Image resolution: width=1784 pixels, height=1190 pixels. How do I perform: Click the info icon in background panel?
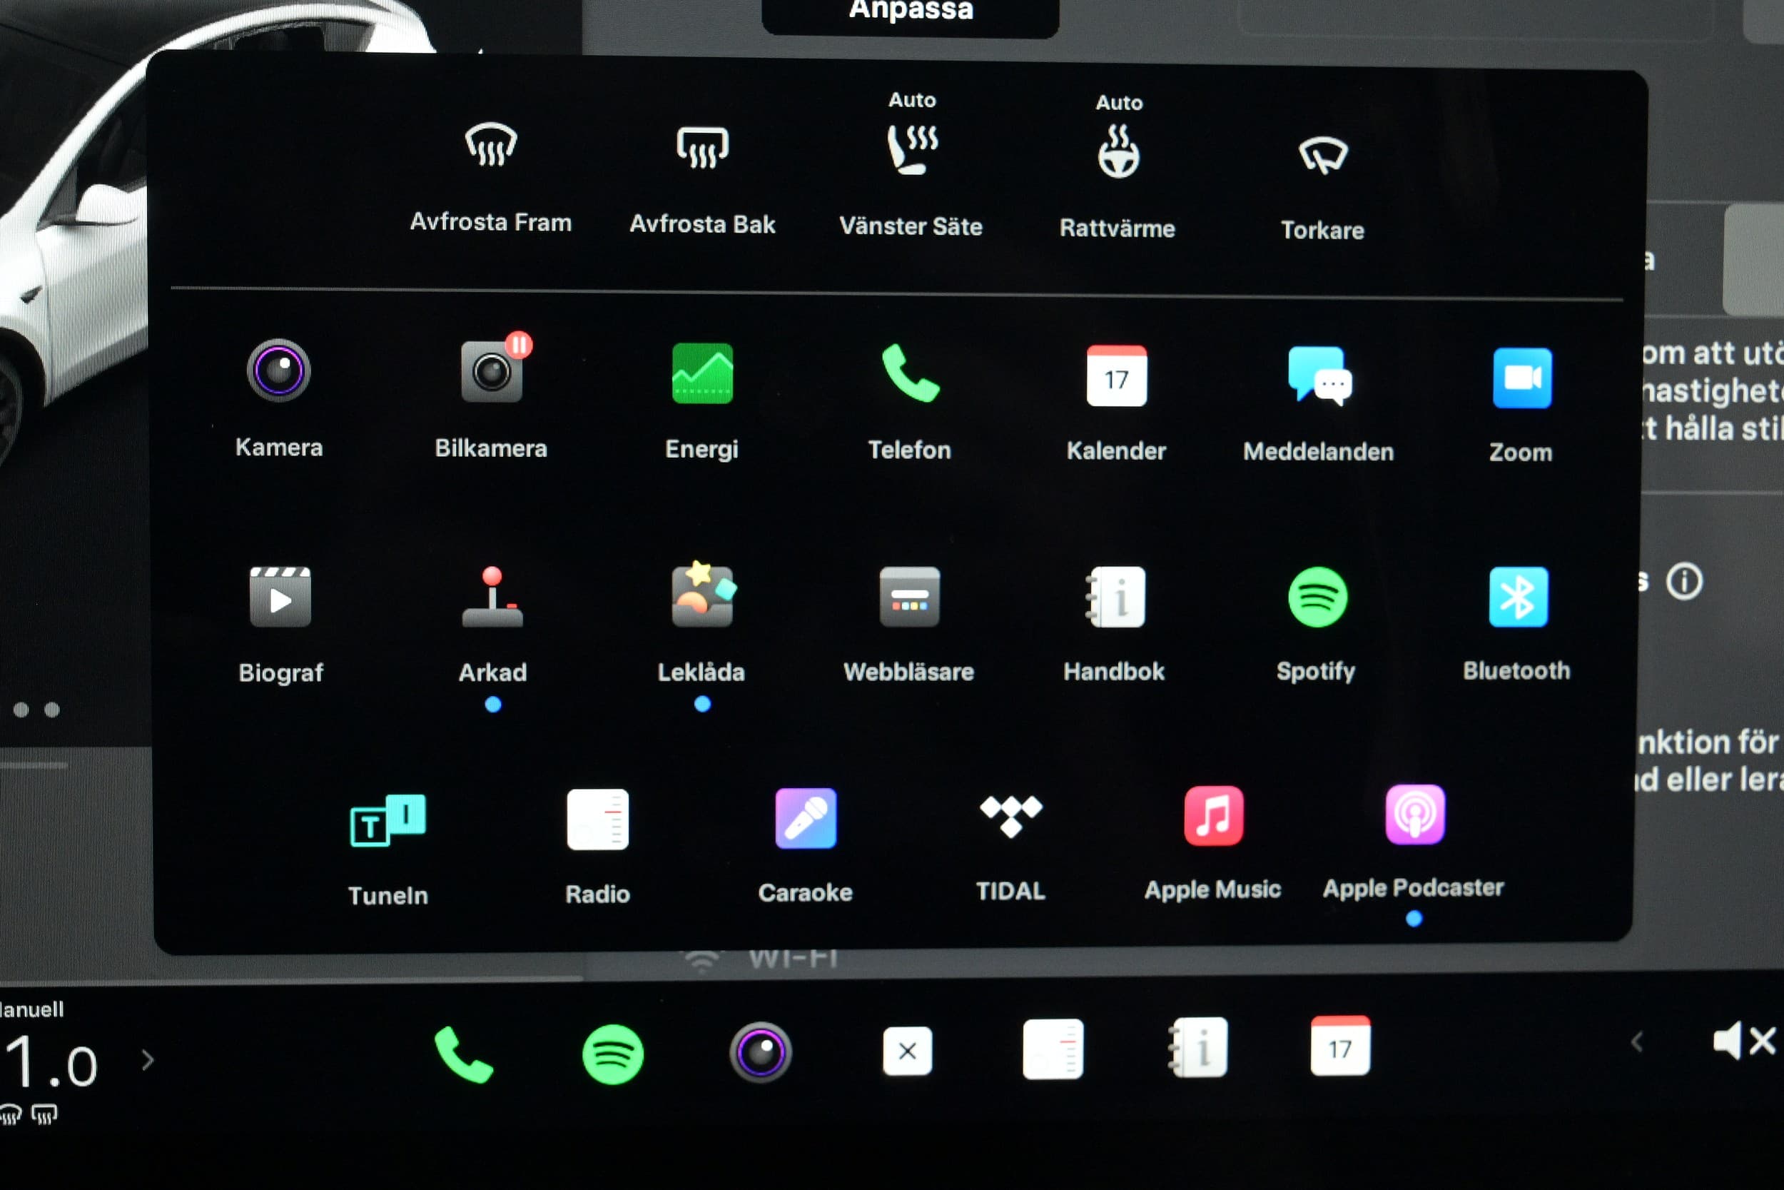(x=1685, y=582)
